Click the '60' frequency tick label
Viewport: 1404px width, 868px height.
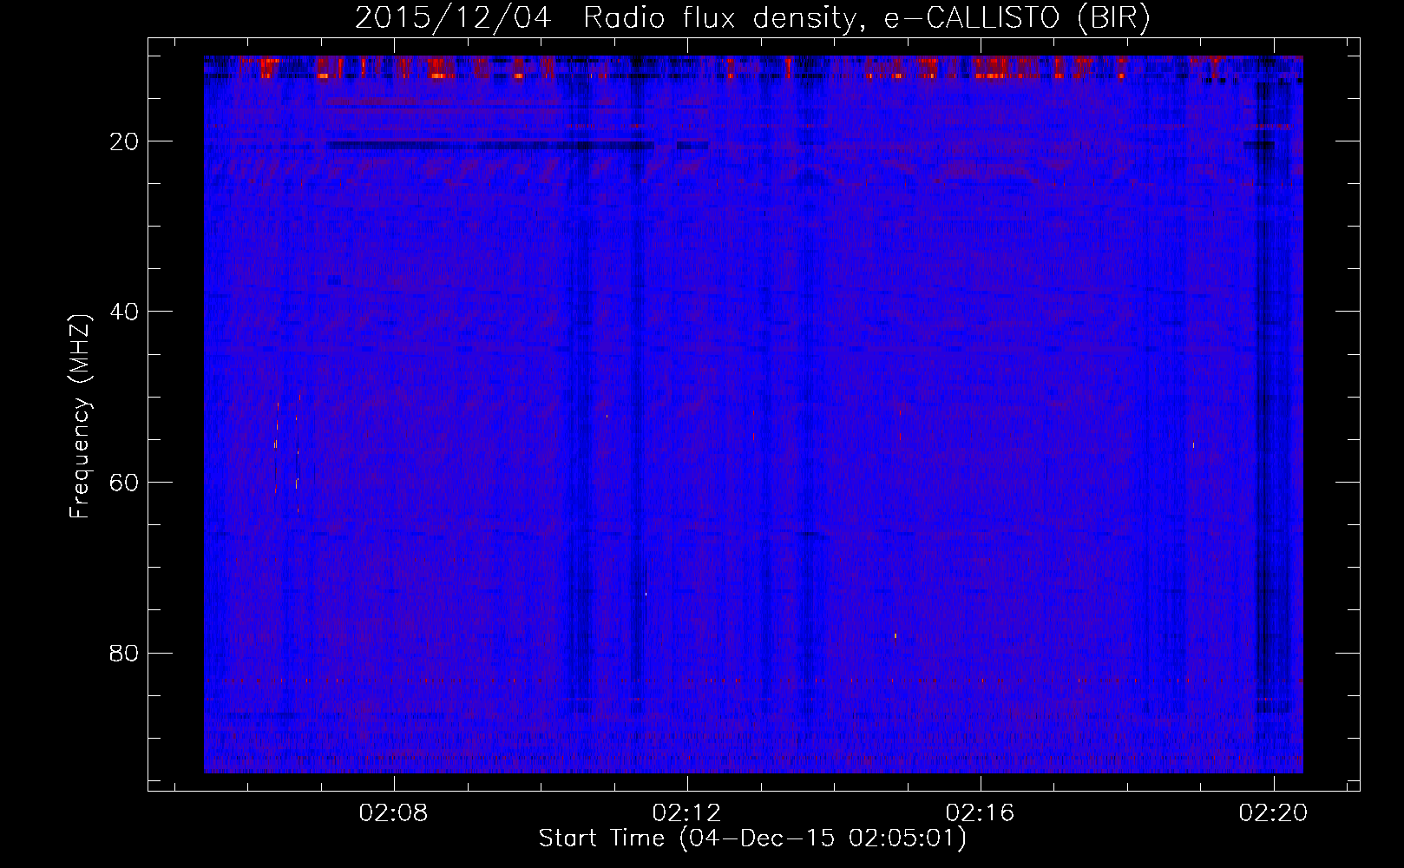click(x=125, y=483)
